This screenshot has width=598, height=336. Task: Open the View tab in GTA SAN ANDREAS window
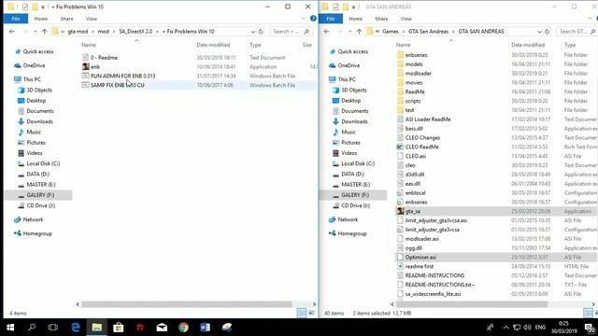[x=406, y=19]
